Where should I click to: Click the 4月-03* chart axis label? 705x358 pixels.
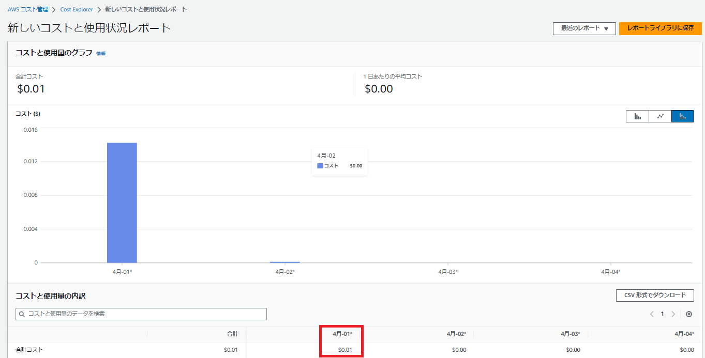coord(448,272)
